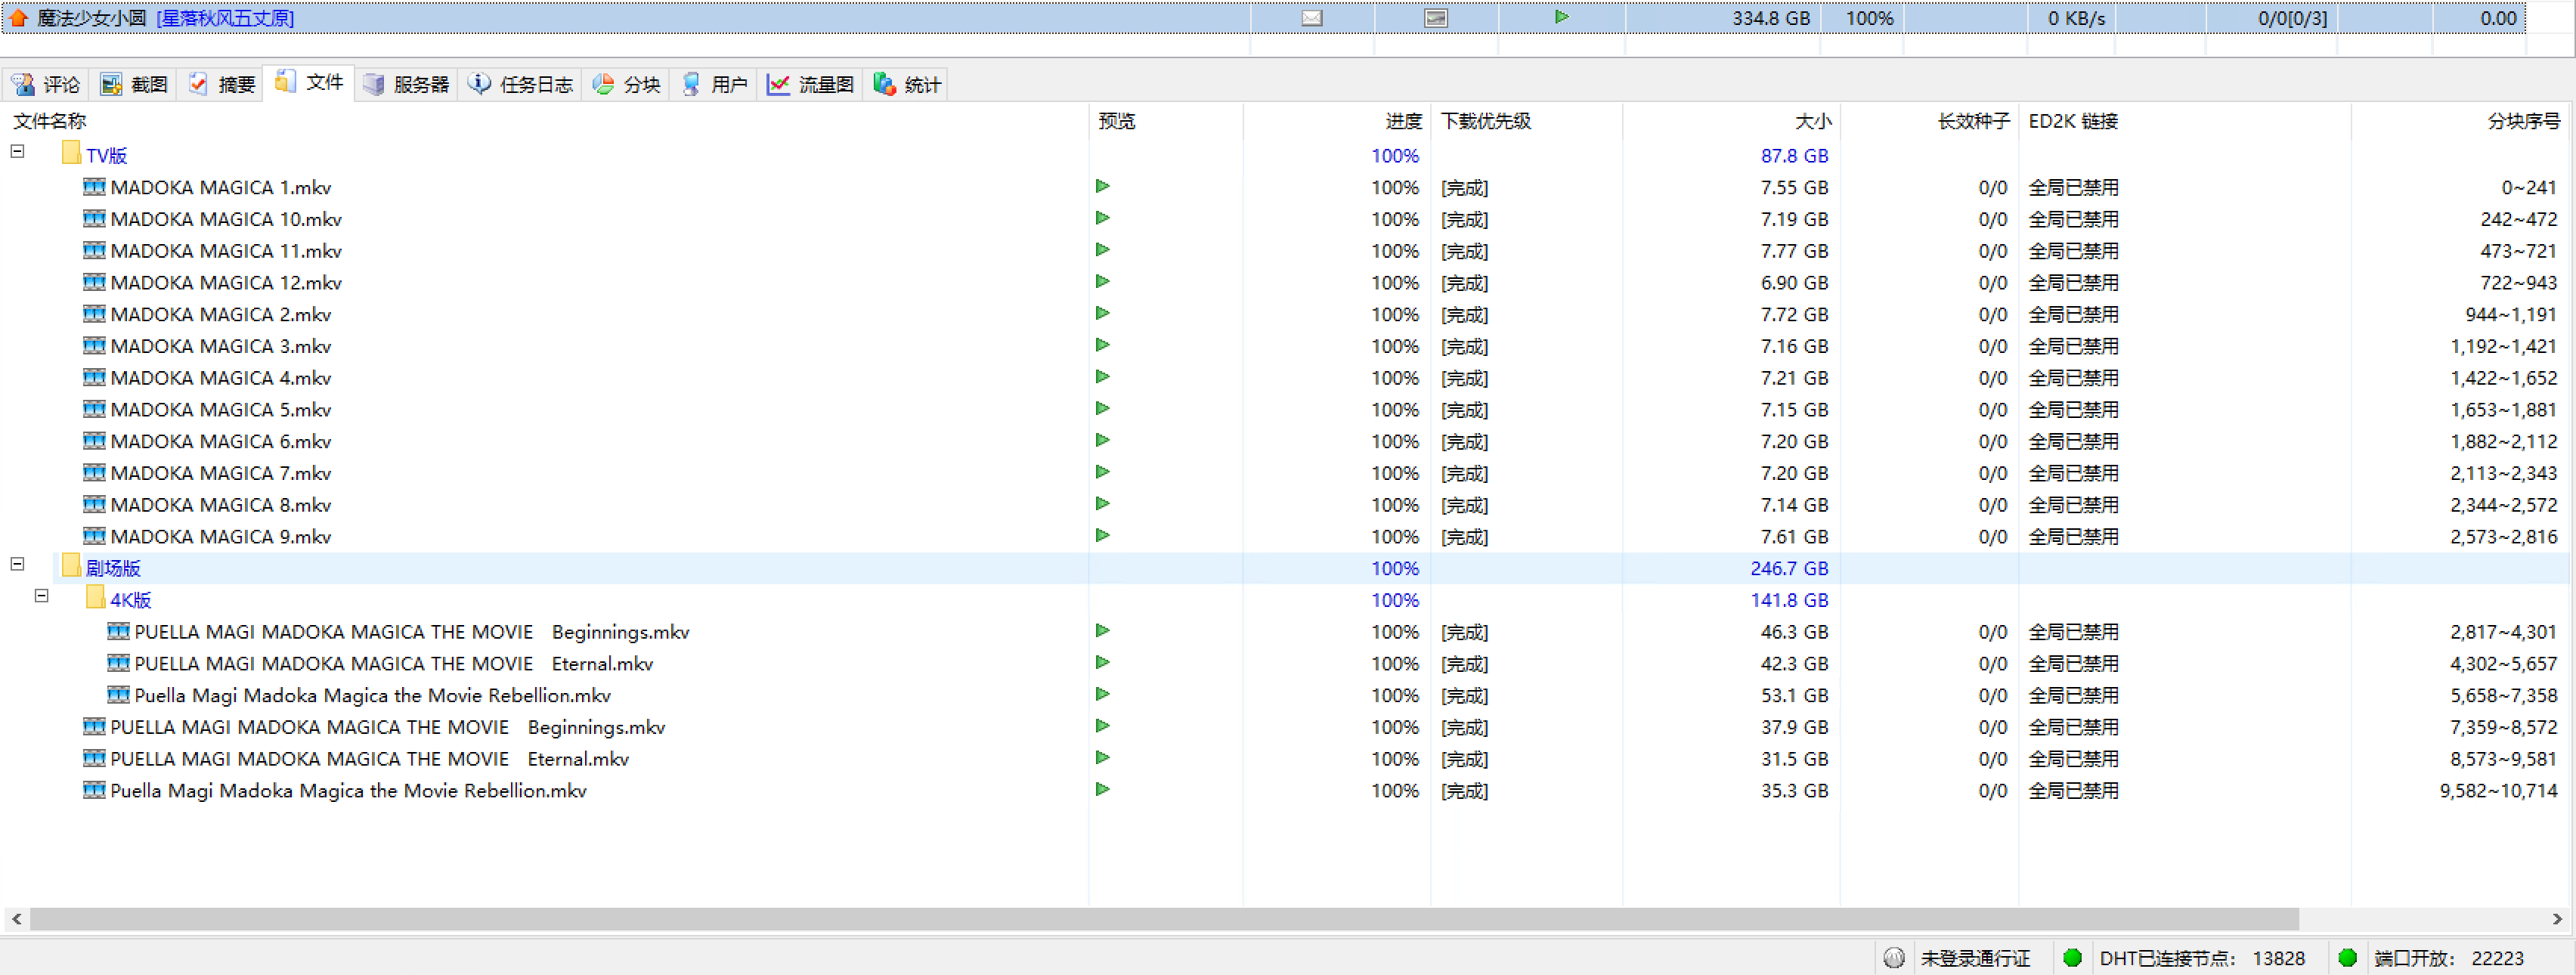Image resolution: width=2576 pixels, height=975 pixels.
Task: Switch to the 用户 users tab
Action: pos(714,85)
